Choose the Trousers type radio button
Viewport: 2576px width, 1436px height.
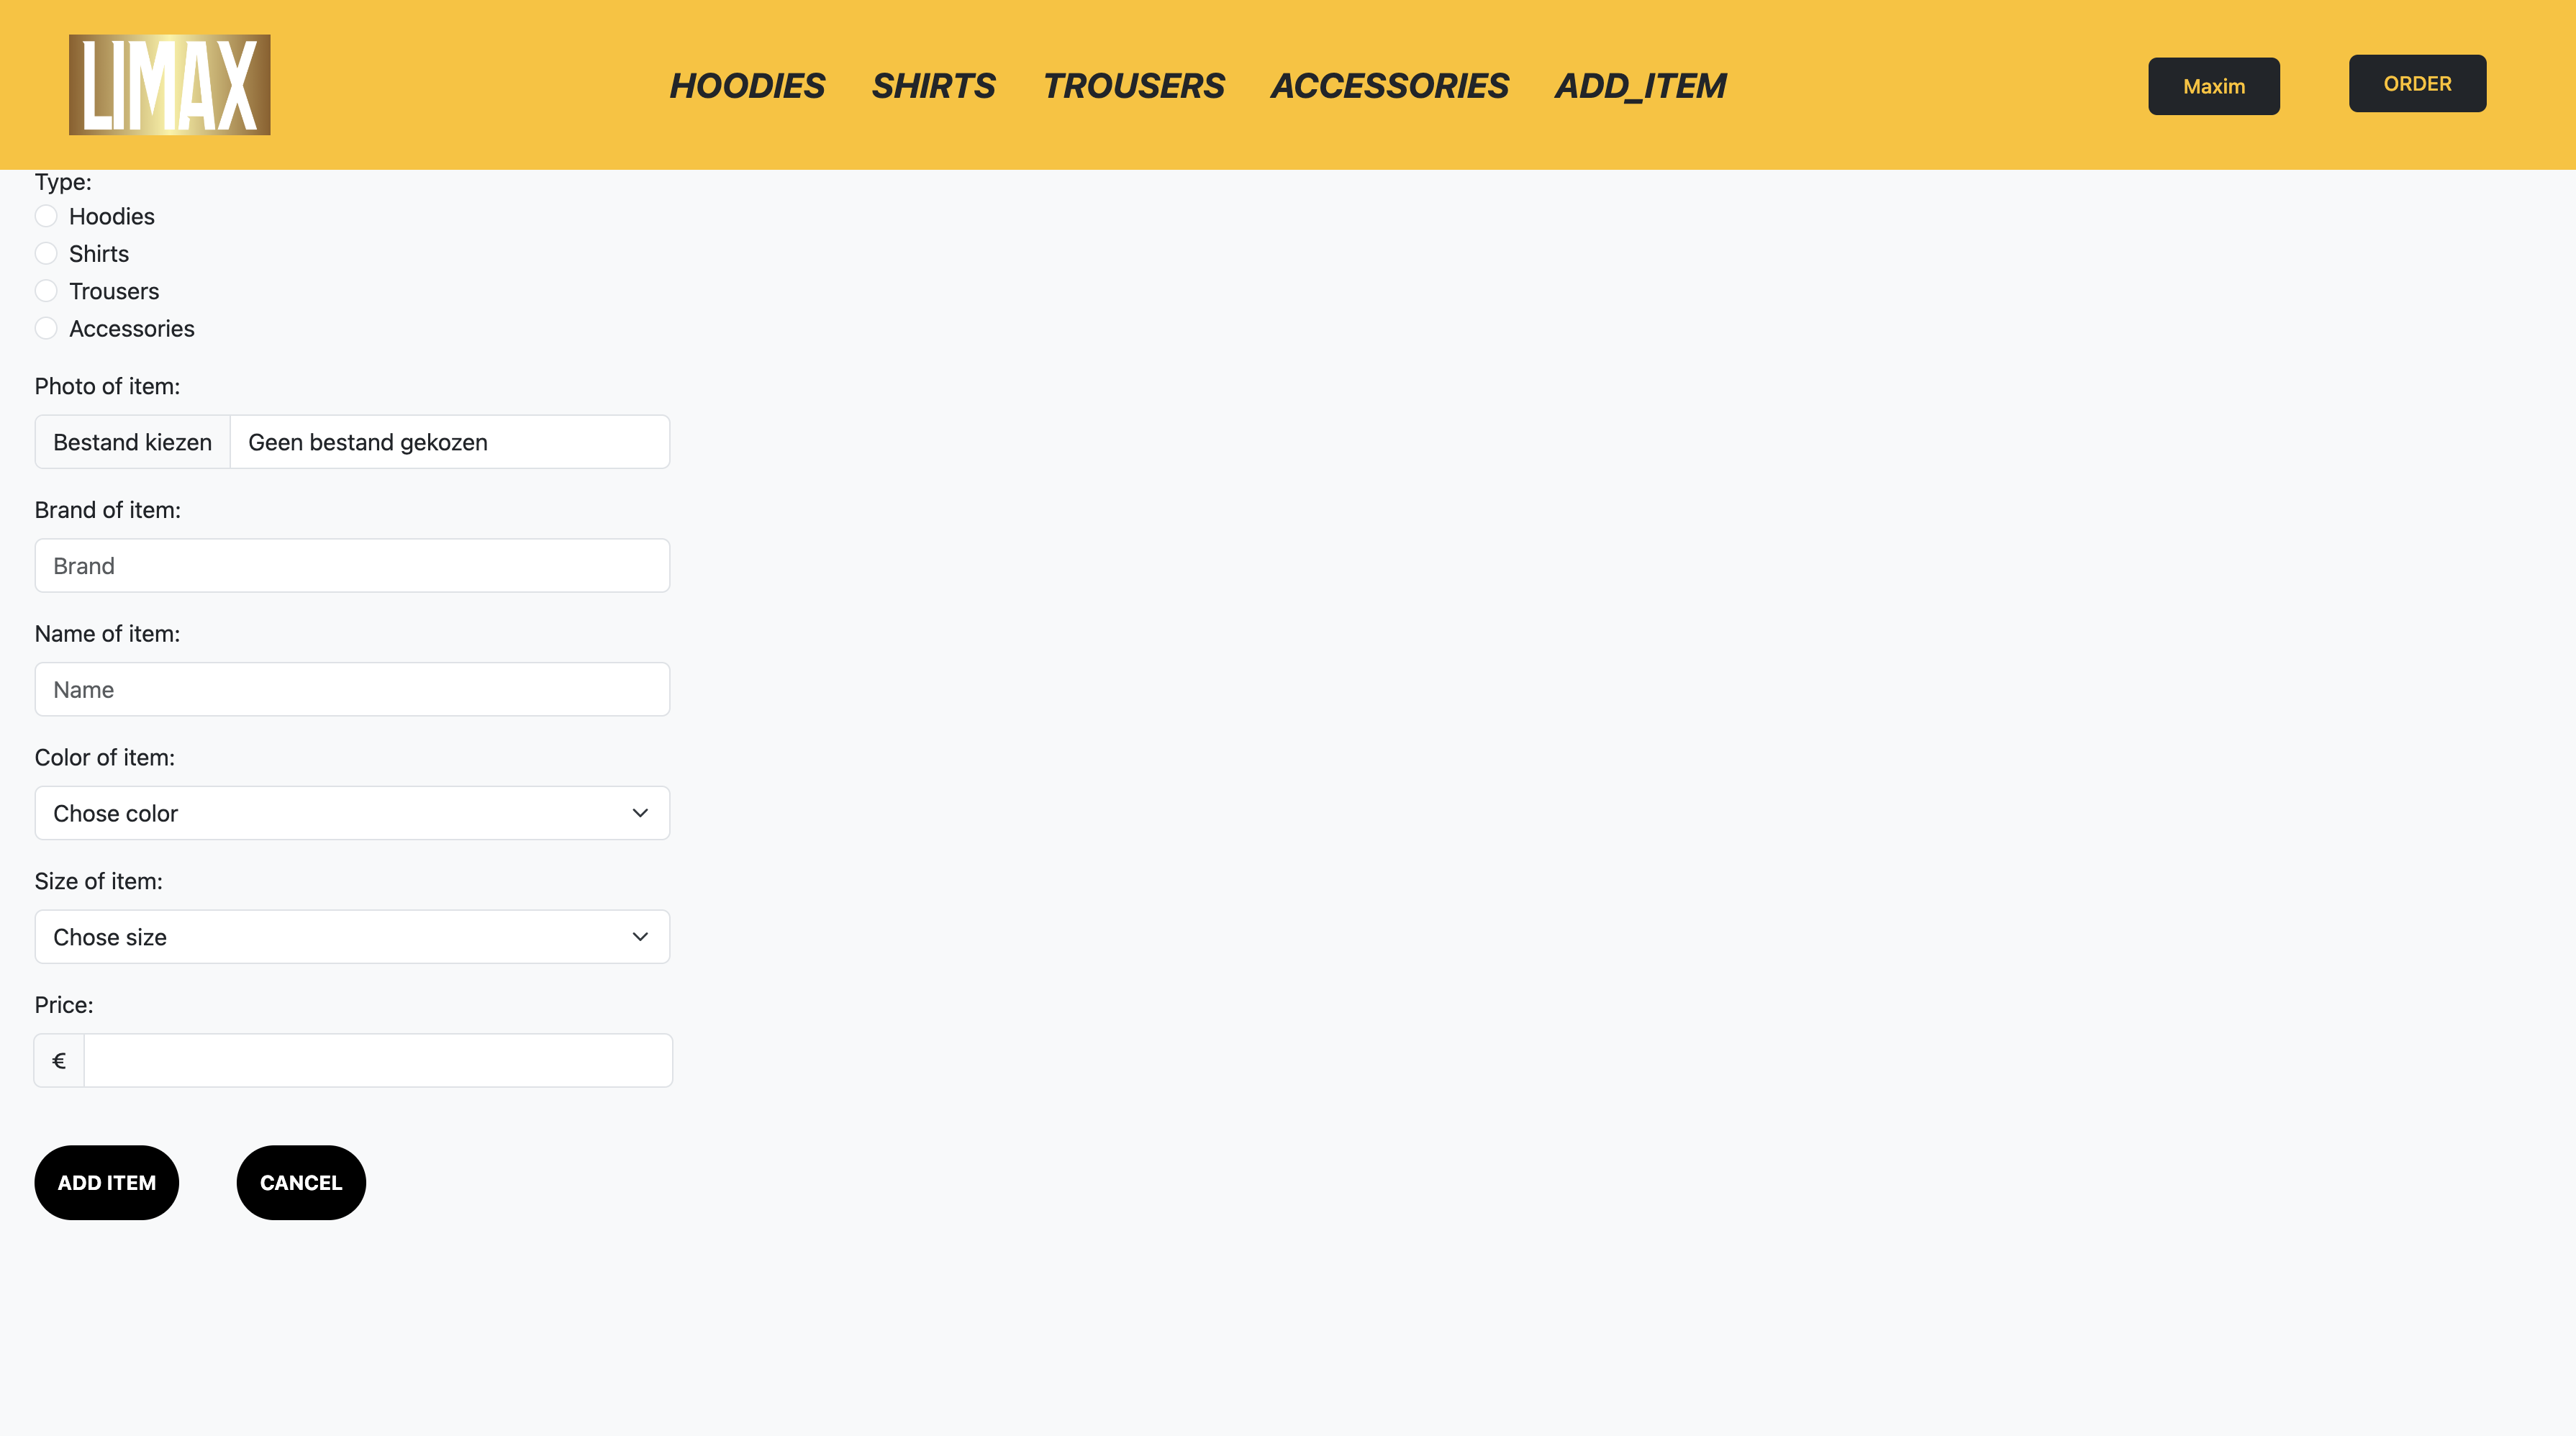click(x=46, y=291)
